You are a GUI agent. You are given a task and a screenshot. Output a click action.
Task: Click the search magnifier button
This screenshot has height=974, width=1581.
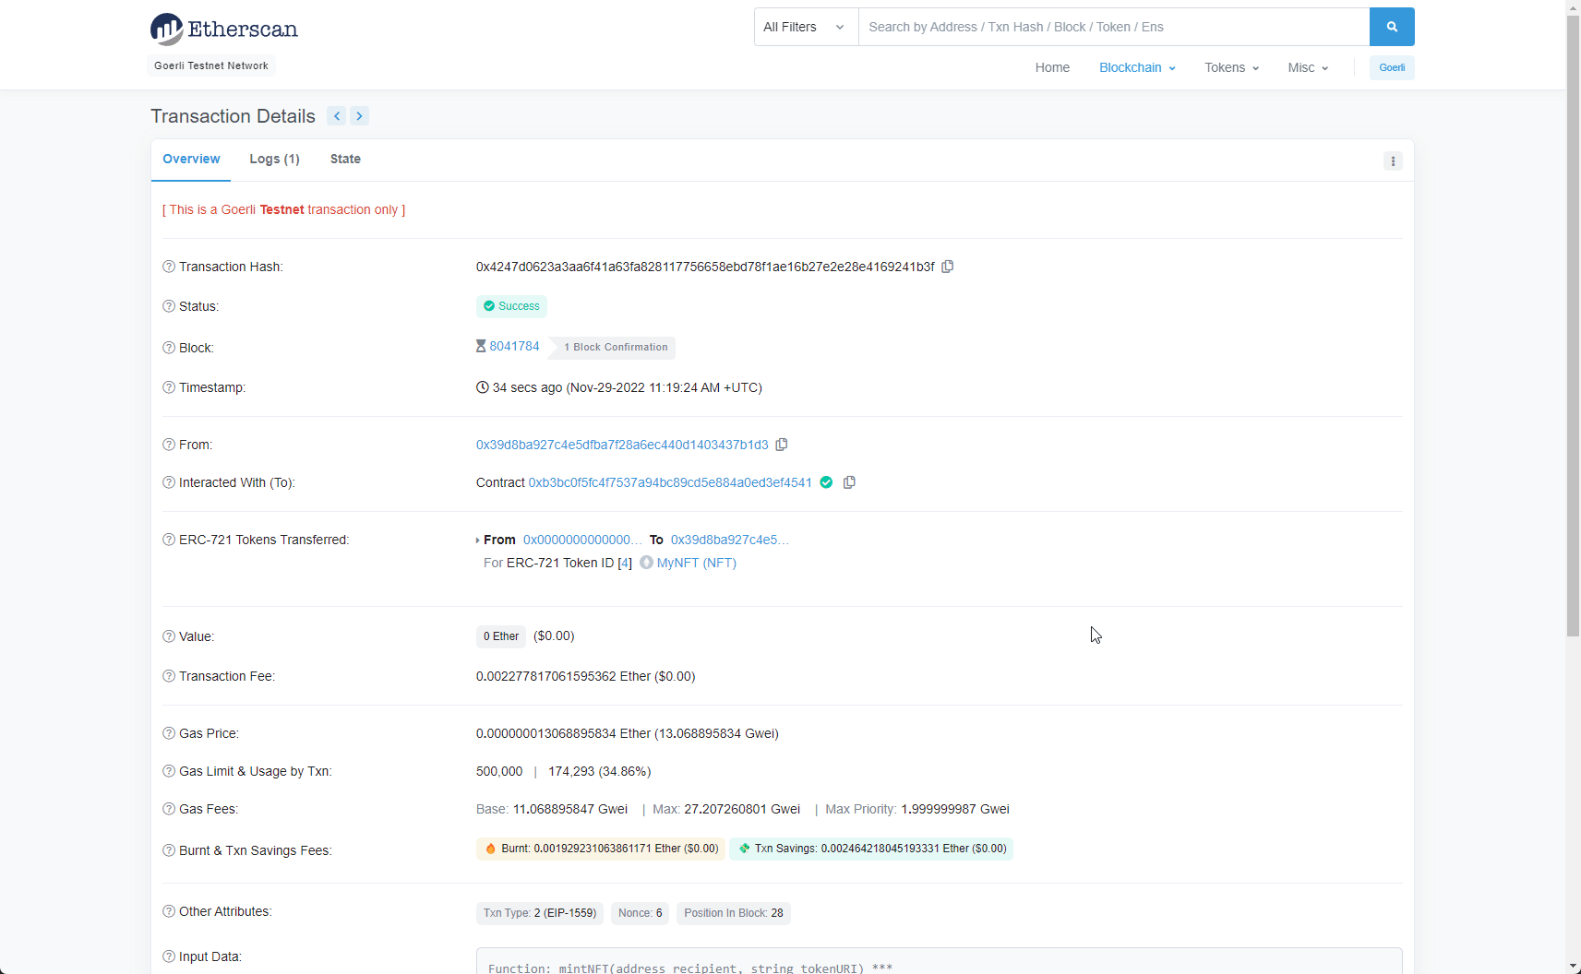pyautogui.click(x=1392, y=27)
